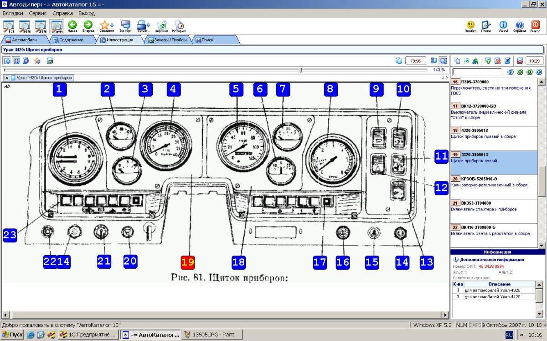
Task: Open the История history icon
Action: point(179,26)
